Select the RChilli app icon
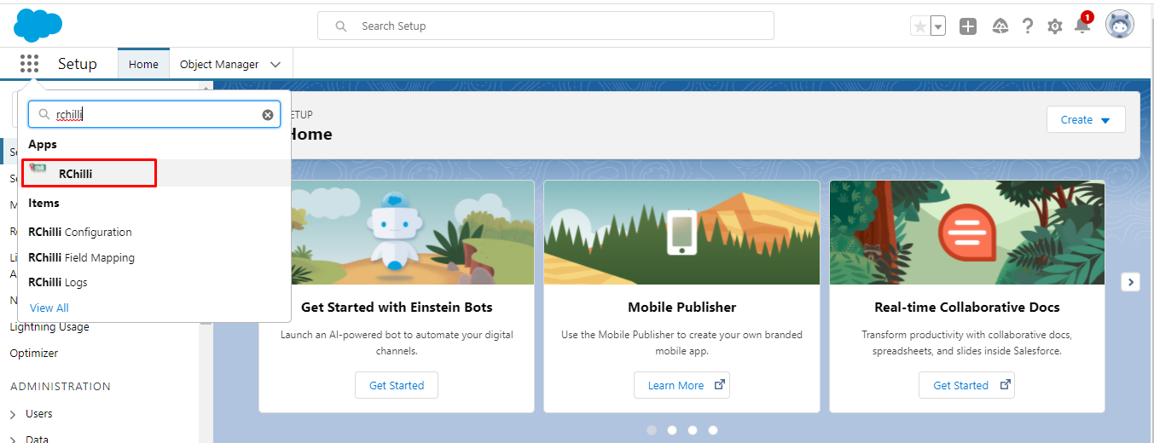This screenshot has height=443, width=1154. 39,170
